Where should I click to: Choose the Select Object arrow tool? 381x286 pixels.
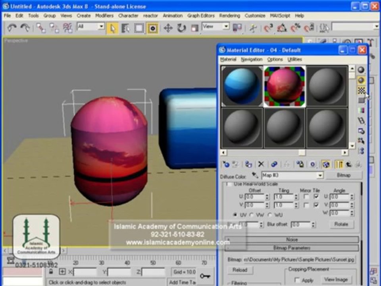pos(112,28)
